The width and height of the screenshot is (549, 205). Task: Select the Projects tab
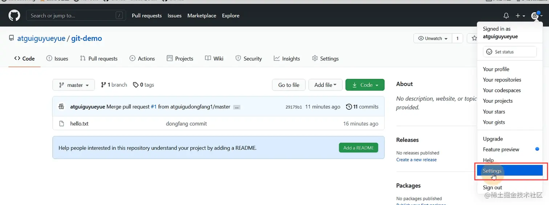(180, 59)
